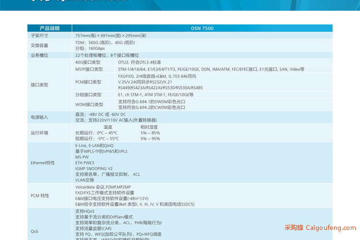Click the 直流: -48V DC 或 -60V DC line
360x240 pixels.
pyautogui.click(x=101, y=114)
